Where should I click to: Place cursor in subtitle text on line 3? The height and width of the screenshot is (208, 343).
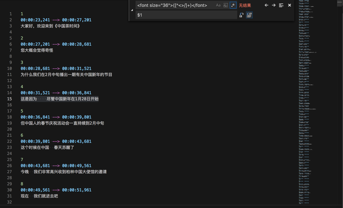tap(51, 26)
